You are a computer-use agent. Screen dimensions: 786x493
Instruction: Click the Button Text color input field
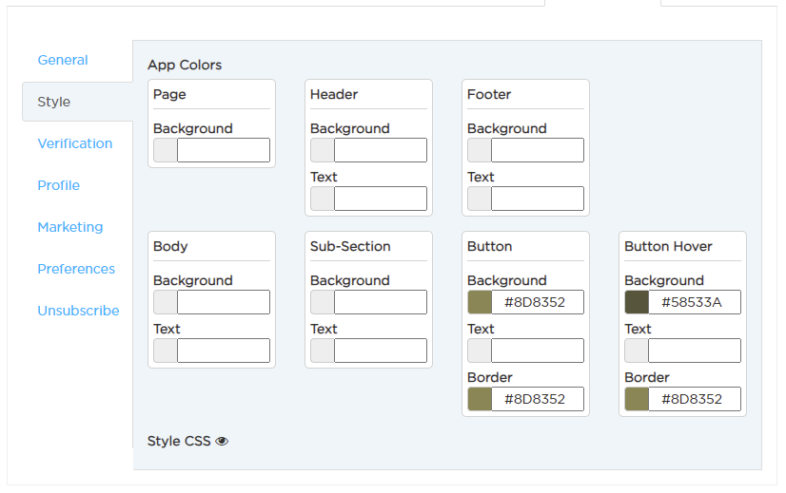[x=538, y=351]
